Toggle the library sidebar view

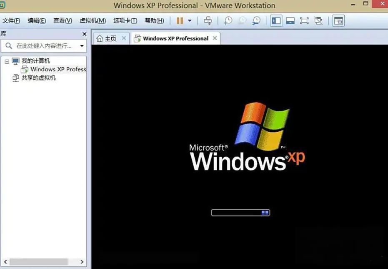point(276,20)
